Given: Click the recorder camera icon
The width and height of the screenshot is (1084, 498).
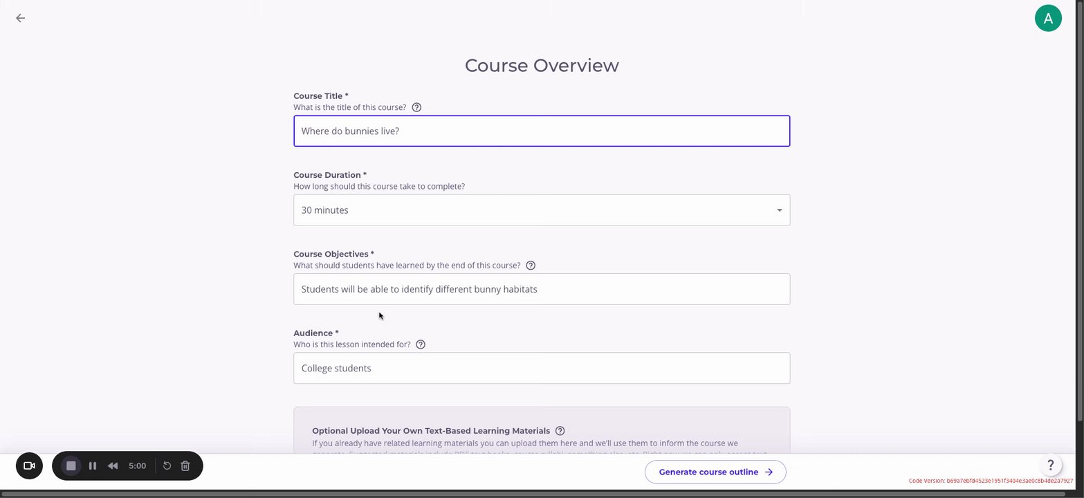Looking at the screenshot, I should pos(29,465).
